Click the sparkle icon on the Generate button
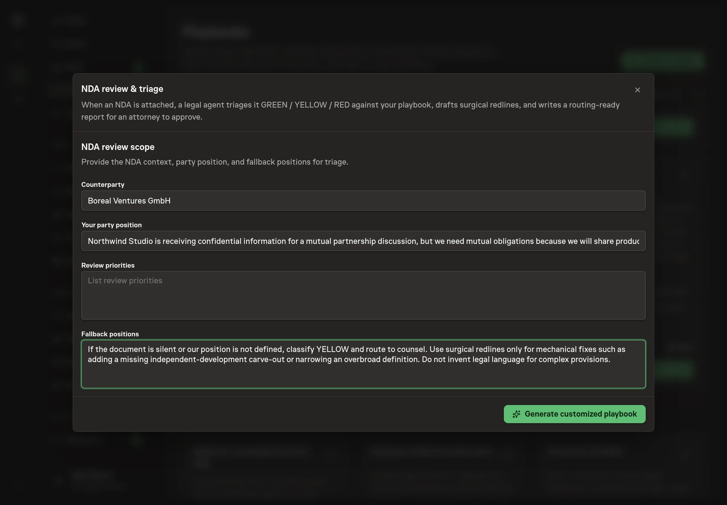The width and height of the screenshot is (727, 505). point(516,414)
